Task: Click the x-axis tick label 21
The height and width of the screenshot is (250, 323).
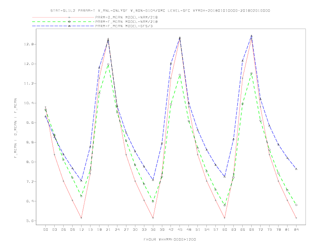Action: (x=108, y=230)
